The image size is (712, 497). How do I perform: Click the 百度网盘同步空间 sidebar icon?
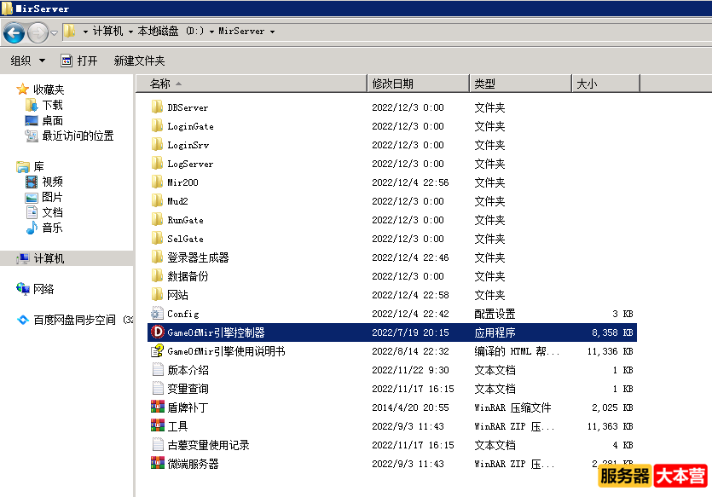23,321
